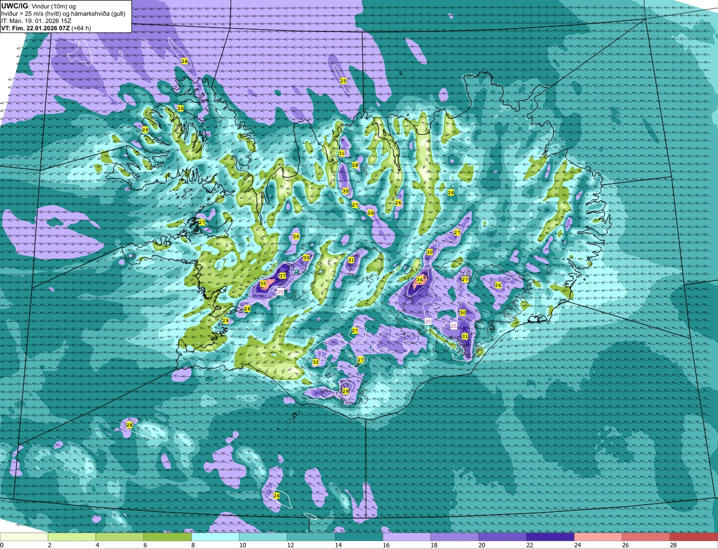Pick the 10–12 m/s legend color segment
This screenshot has height=549, width=718.
tap(263, 537)
